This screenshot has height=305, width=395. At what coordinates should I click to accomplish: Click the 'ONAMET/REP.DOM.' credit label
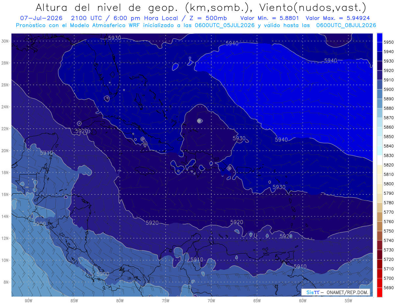click(347, 292)
